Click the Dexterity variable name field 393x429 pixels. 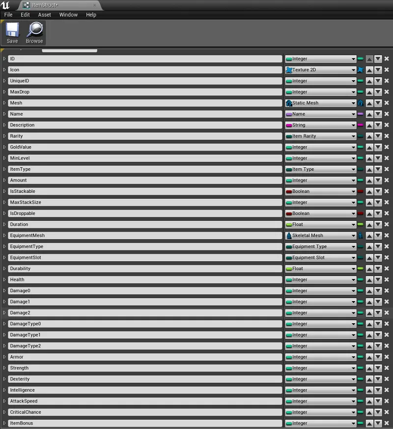click(145, 379)
